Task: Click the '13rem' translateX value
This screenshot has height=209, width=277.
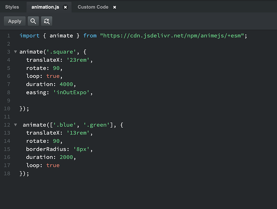Action: point(78,133)
